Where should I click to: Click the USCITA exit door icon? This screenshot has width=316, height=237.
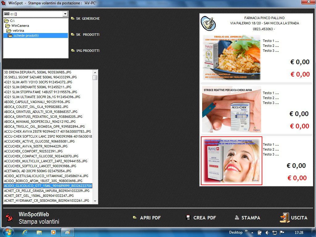(285, 218)
